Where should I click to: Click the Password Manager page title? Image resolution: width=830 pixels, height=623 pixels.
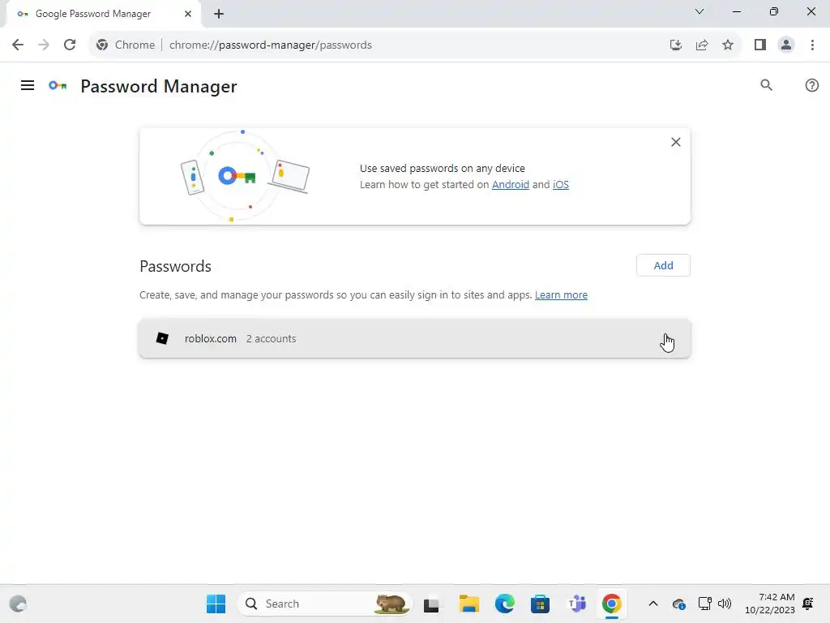[x=159, y=86]
